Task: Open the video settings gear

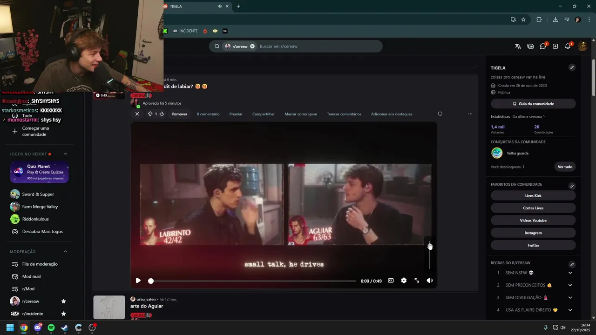Action: click(x=404, y=281)
